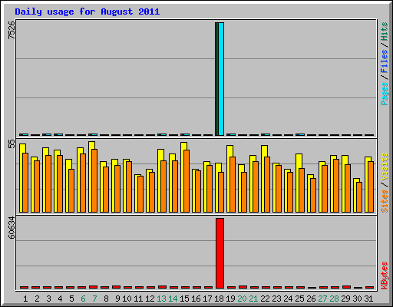Click day label 14 on the axis
Viewport: 393px width, 307px height.
tap(173, 299)
